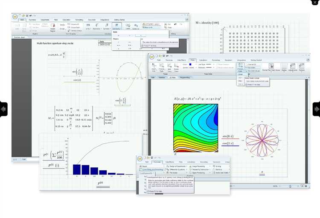Open the Functions tab in top-left window
The image size is (320, 218).
tap(32, 20)
